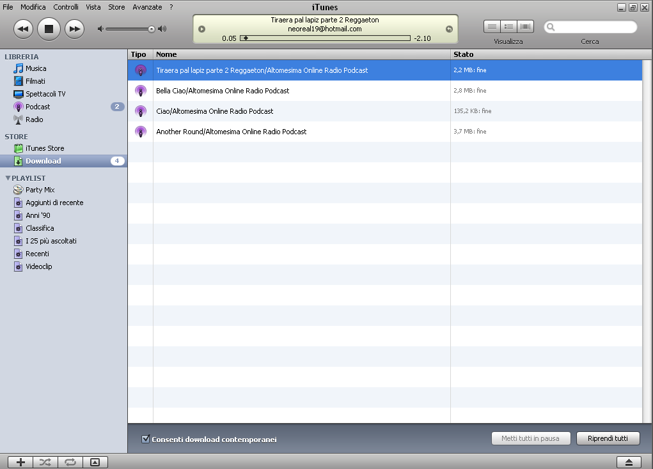Open the Controlli menu
This screenshot has height=469, width=653.
click(66, 7)
